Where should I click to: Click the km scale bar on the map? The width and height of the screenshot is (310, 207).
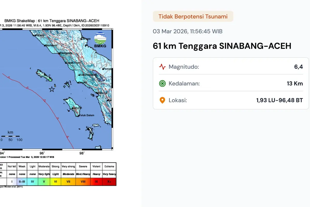pos(10,136)
